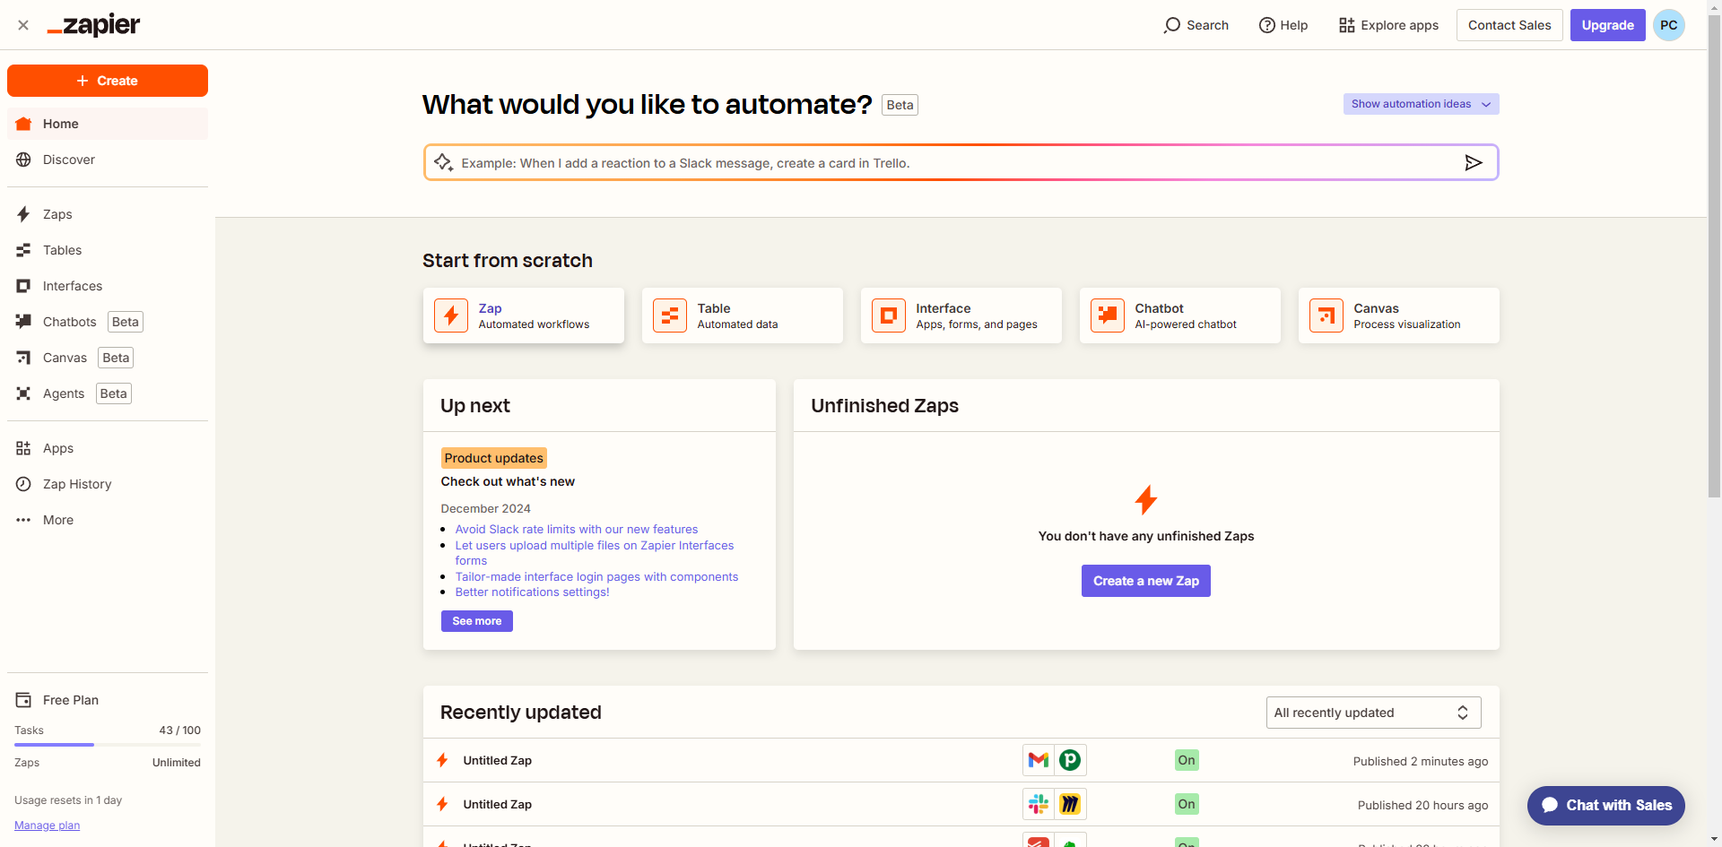Open the All recently updated filter dropdown
The image size is (1722, 847).
(1373, 713)
